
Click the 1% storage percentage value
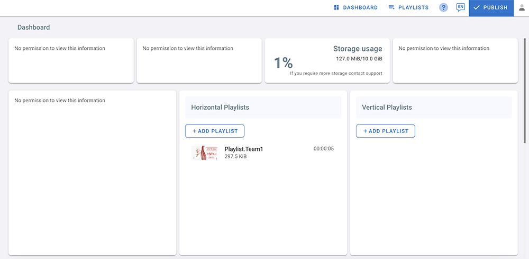pos(283,63)
